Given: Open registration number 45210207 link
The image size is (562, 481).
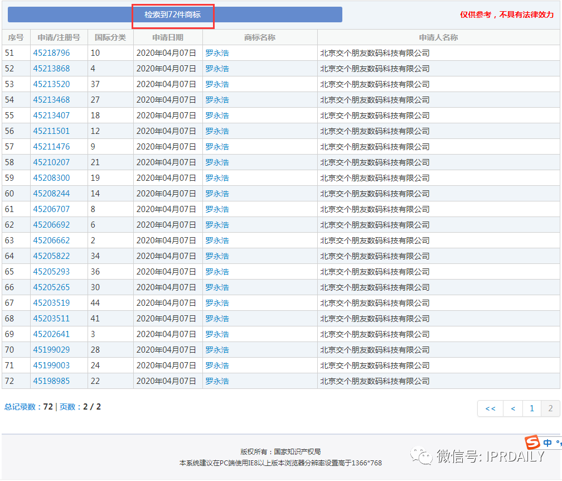Looking at the screenshot, I should [51, 162].
